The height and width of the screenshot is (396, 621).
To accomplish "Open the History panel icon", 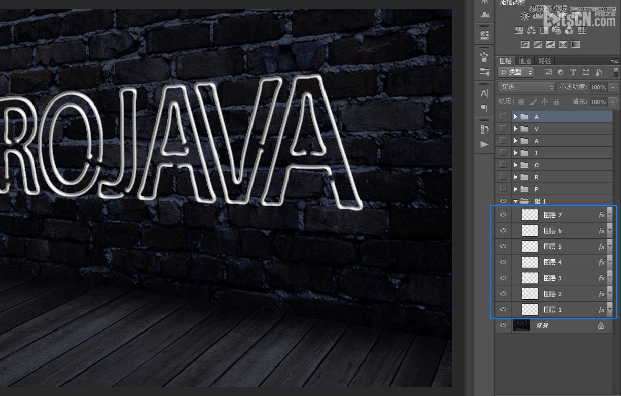I will [x=484, y=129].
